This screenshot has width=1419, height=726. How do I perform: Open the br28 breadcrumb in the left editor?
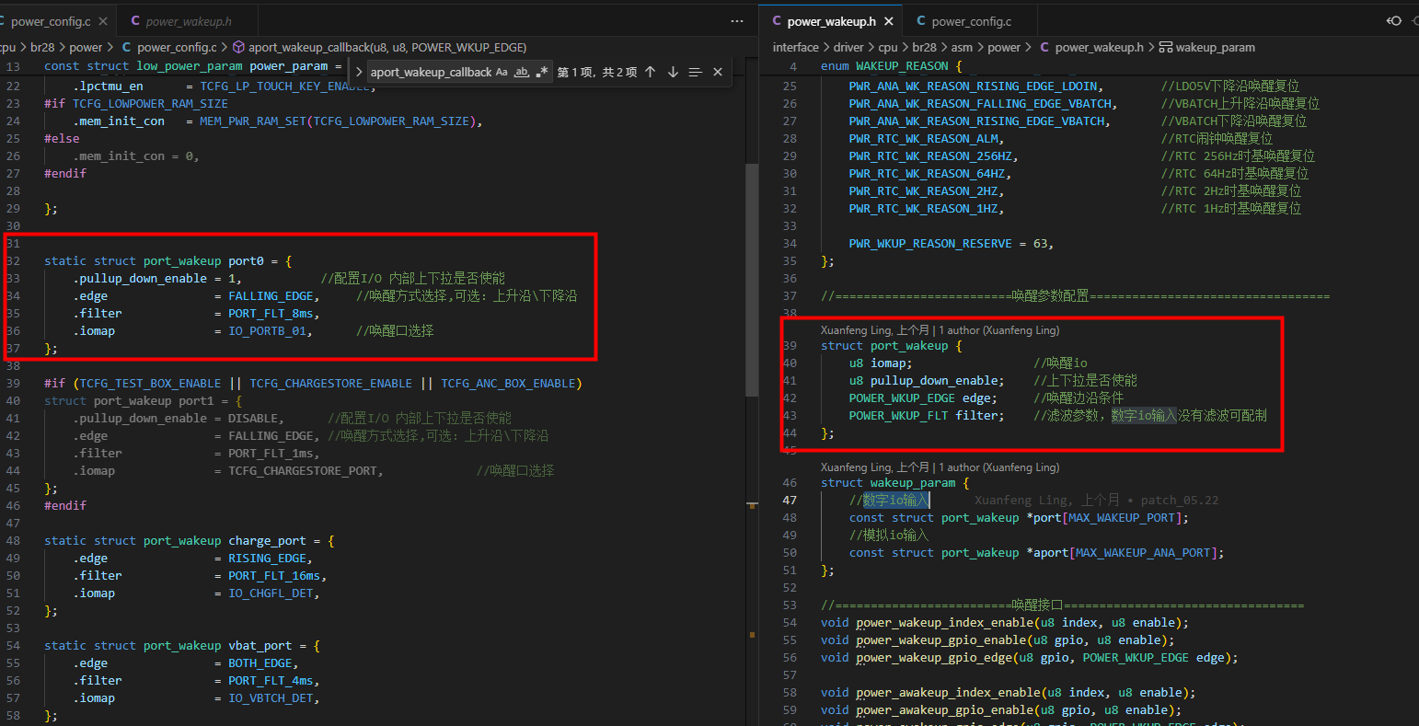[x=41, y=47]
